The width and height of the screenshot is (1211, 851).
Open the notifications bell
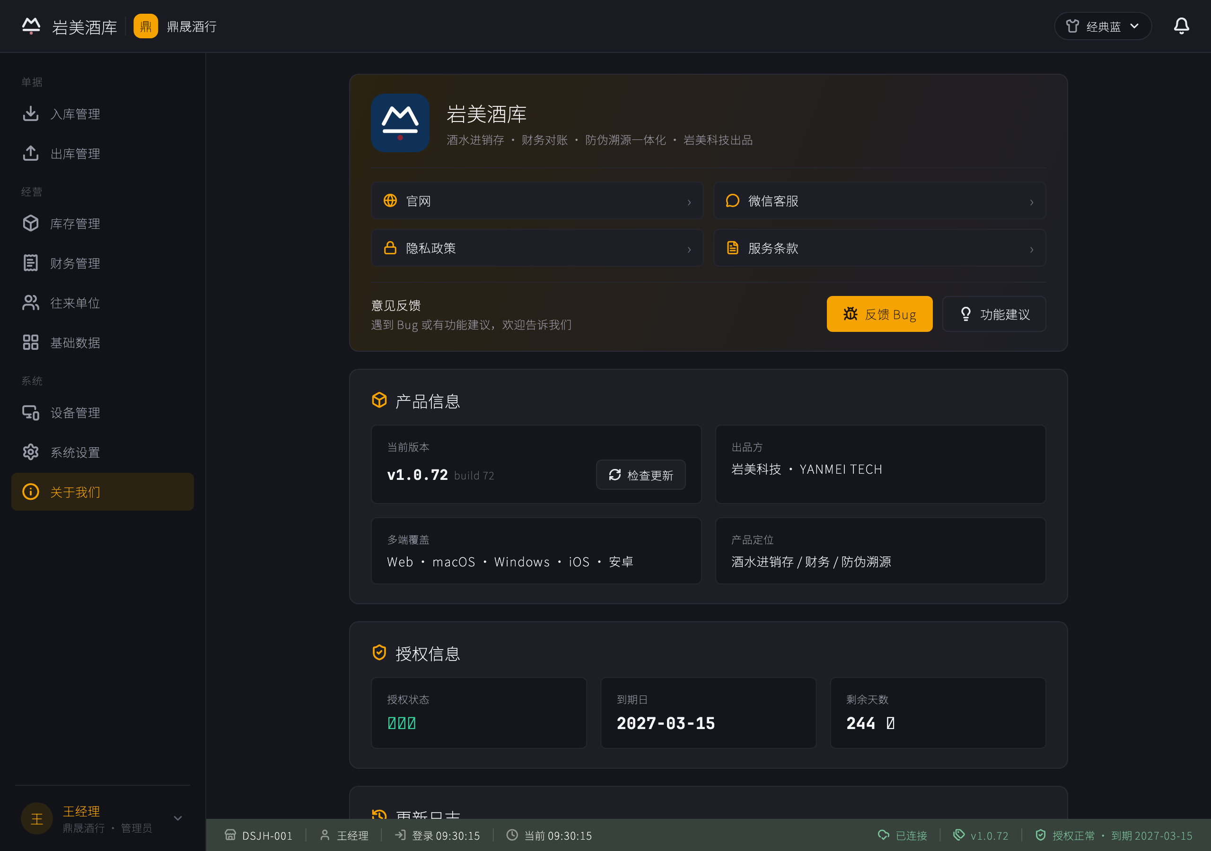point(1181,26)
